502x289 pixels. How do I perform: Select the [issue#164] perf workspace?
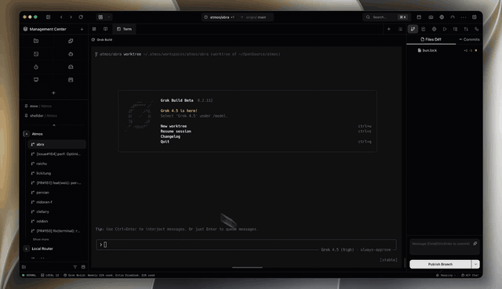click(x=57, y=154)
